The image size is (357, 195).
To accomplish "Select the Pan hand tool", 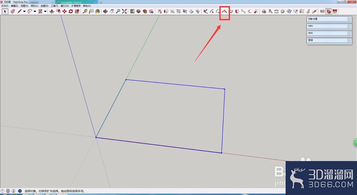I will click(x=111, y=11).
